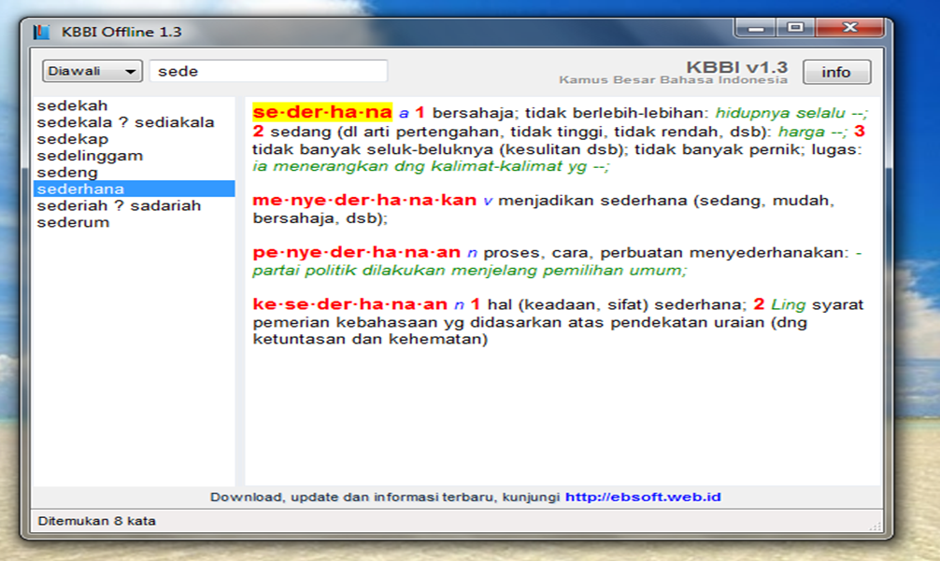Screen dimensions: 940x561
Task: Open the info button
Action: point(836,72)
